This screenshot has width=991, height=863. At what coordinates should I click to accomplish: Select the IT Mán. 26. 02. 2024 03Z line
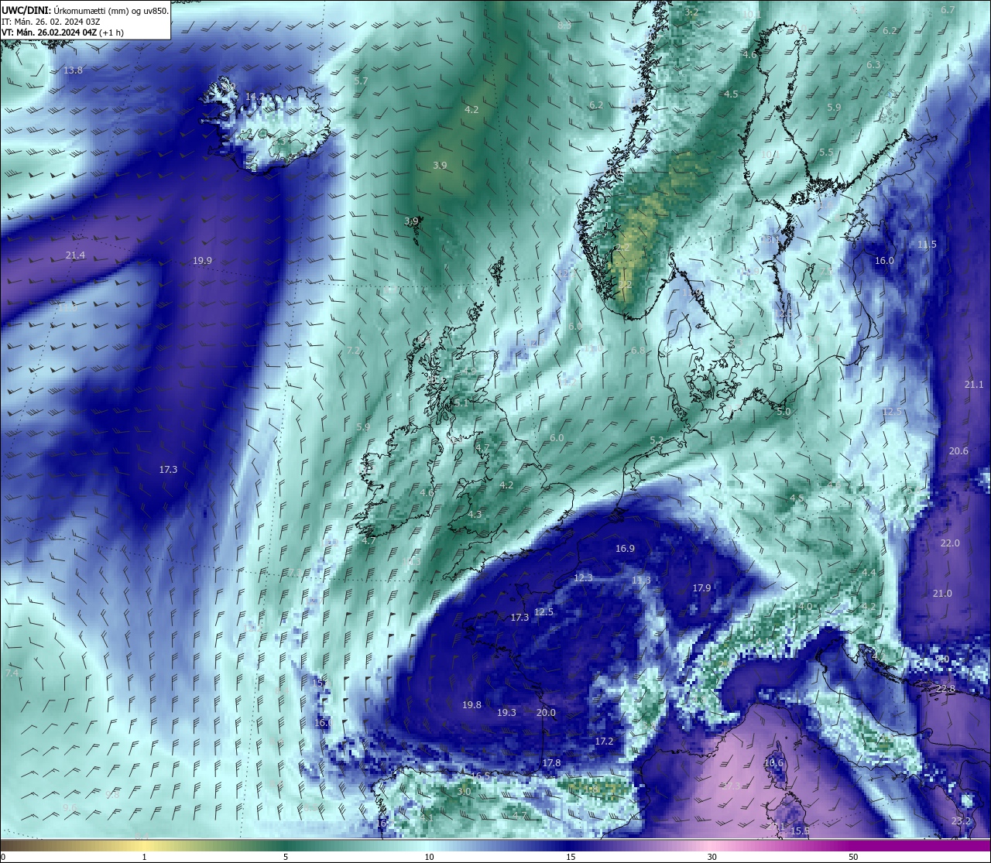[51, 22]
